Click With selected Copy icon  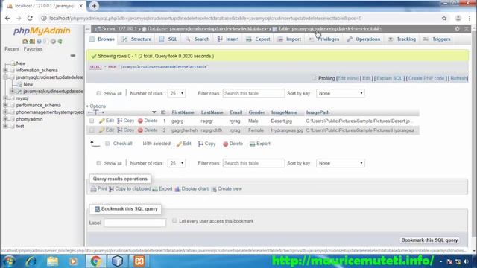point(200,144)
